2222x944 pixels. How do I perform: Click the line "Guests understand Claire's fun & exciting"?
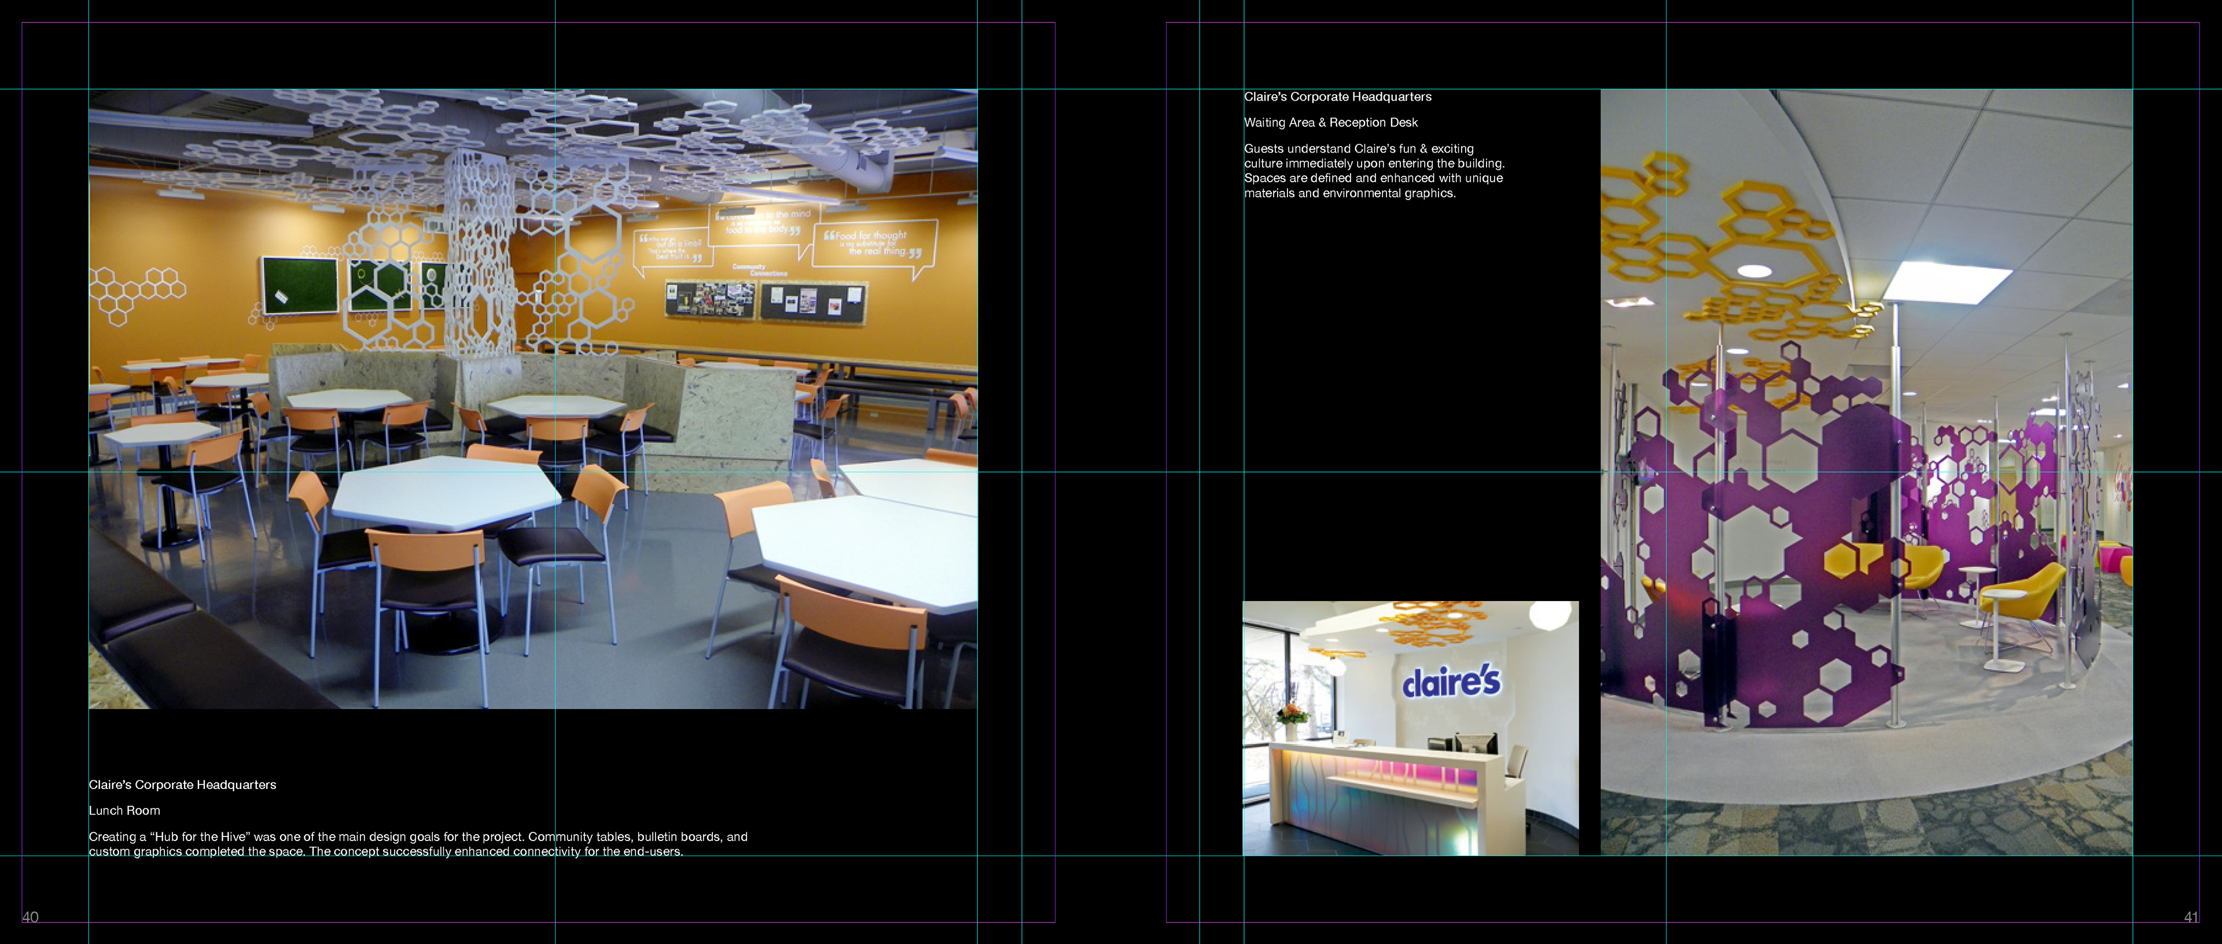pos(1359,148)
